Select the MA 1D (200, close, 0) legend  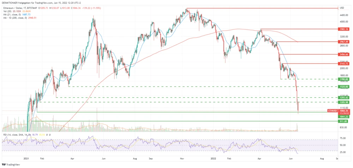(14, 17)
